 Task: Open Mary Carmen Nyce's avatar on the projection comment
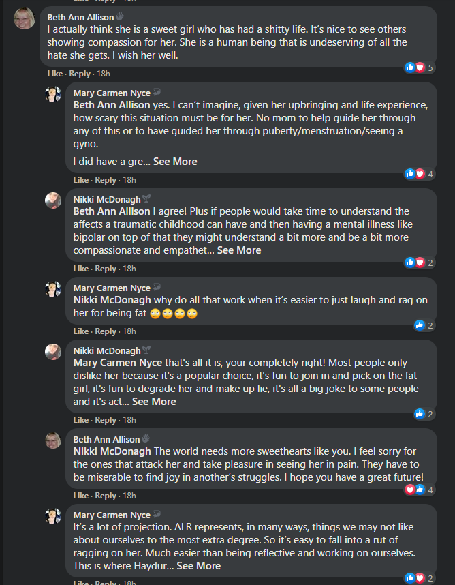coord(53,516)
